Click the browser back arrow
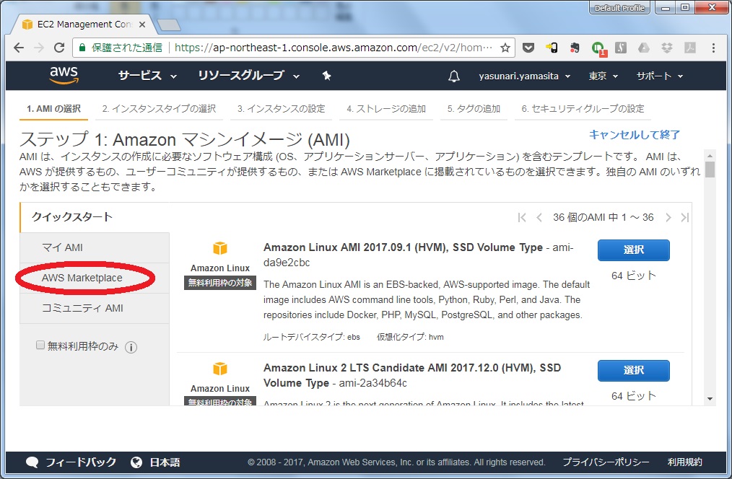The width and height of the screenshot is (732, 479). 19,48
